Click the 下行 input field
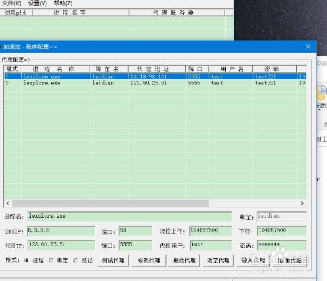This screenshot has height=281, width=327. (282, 231)
